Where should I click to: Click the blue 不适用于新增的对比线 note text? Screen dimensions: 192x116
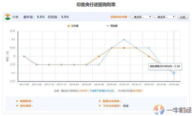click(101, 91)
